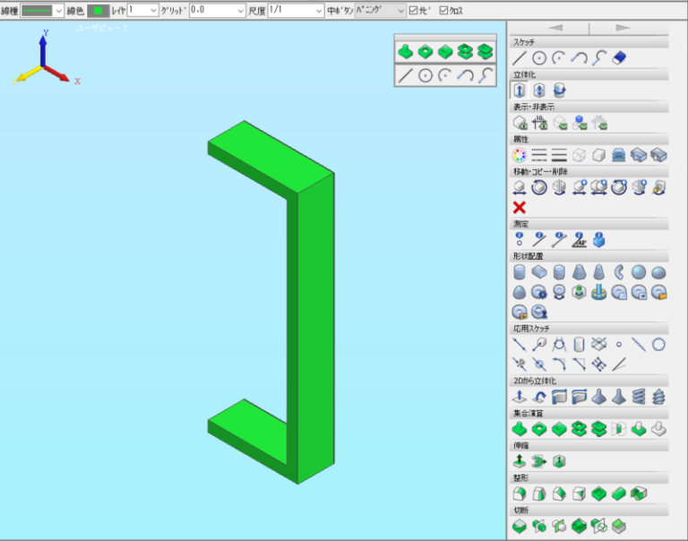
Task: Click the red X delete icon
Action: tap(519, 207)
